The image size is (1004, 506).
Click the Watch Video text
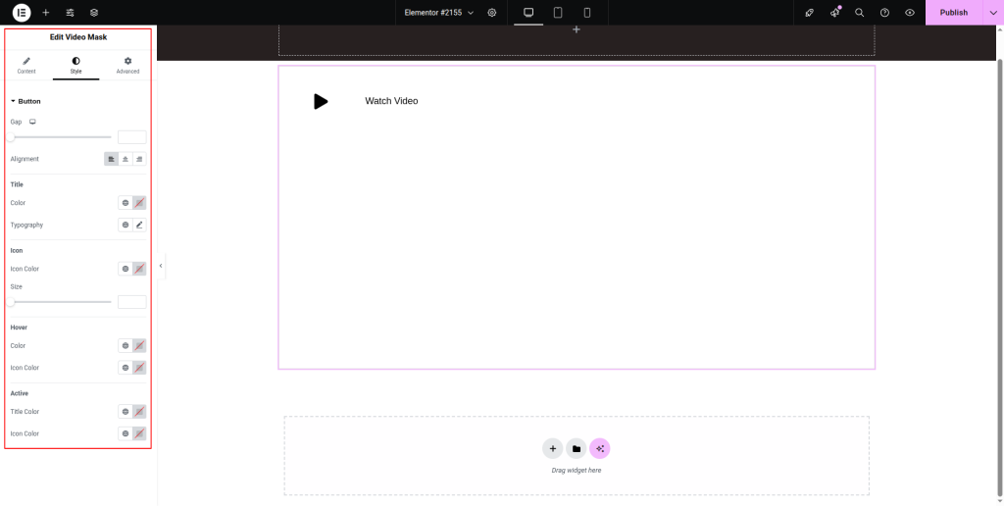click(391, 101)
